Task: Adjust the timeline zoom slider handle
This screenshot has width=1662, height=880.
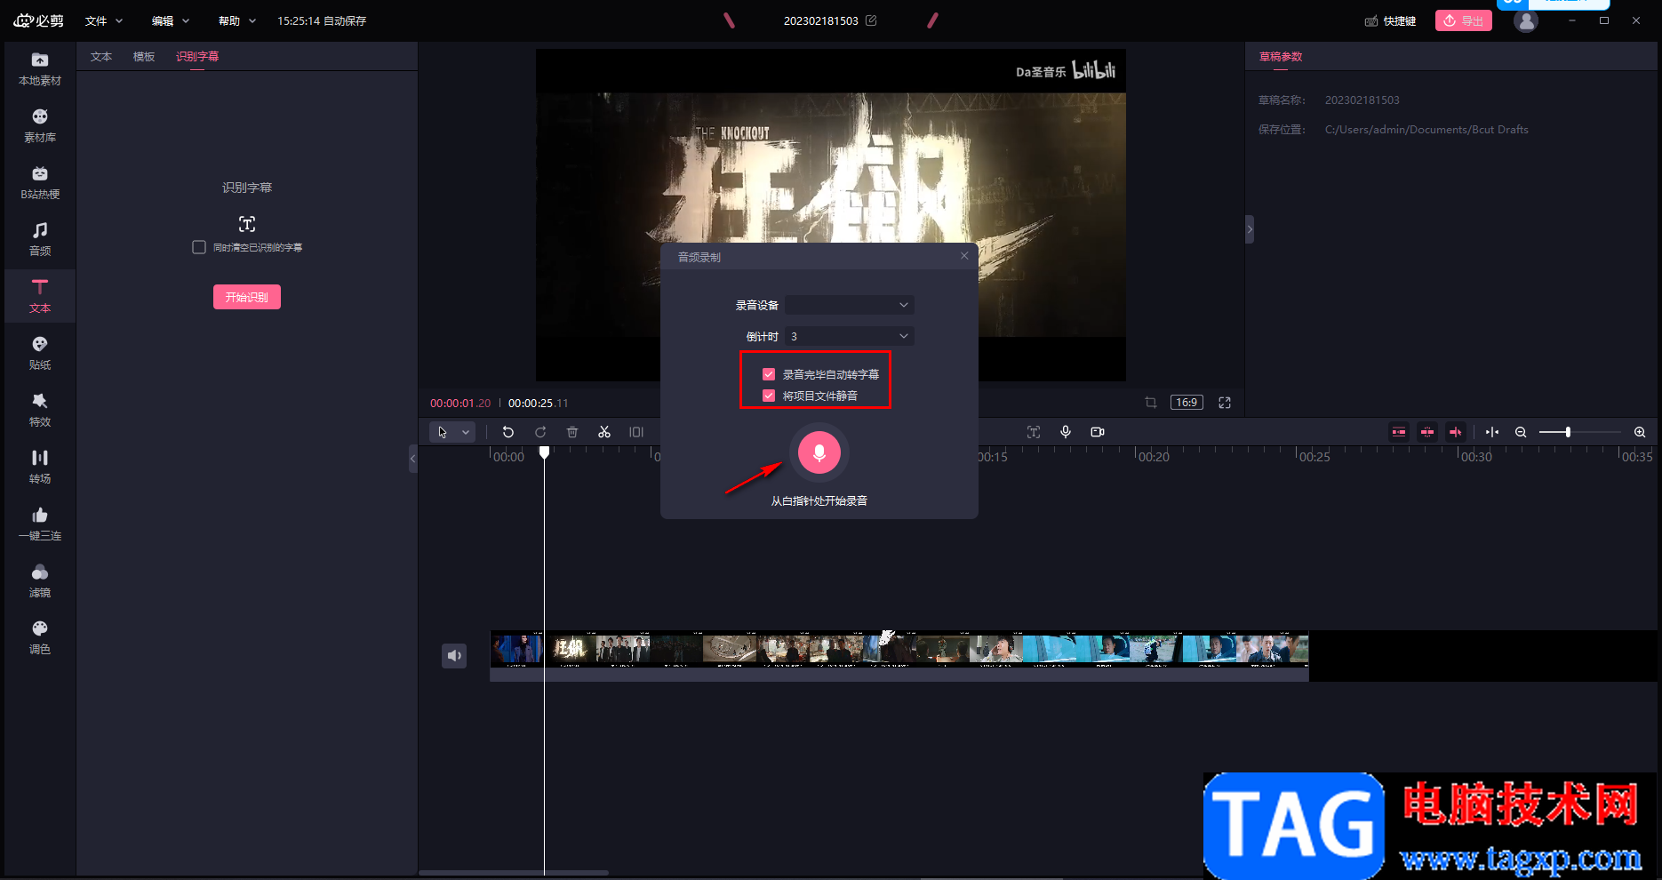Action: point(1568,432)
